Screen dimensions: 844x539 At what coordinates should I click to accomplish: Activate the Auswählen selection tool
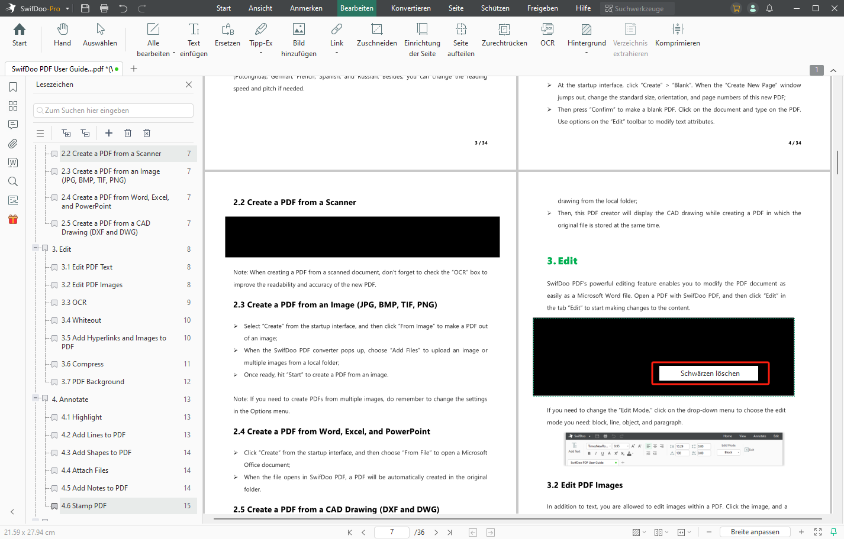point(100,35)
